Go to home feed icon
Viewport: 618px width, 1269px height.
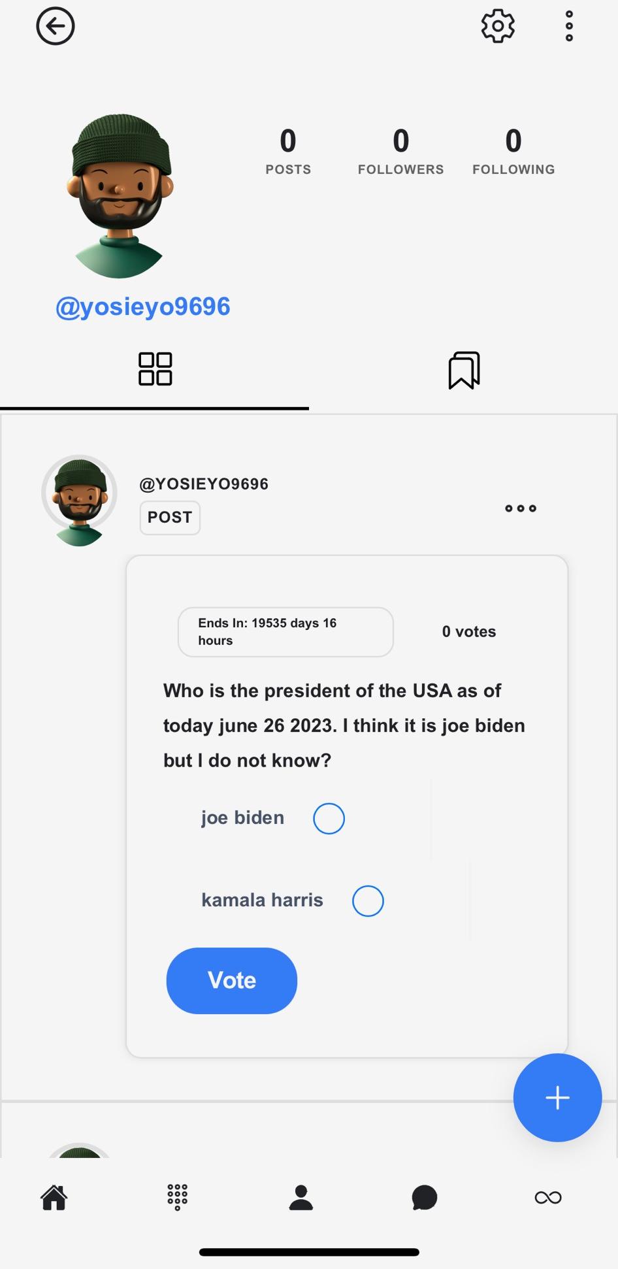click(54, 1197)
